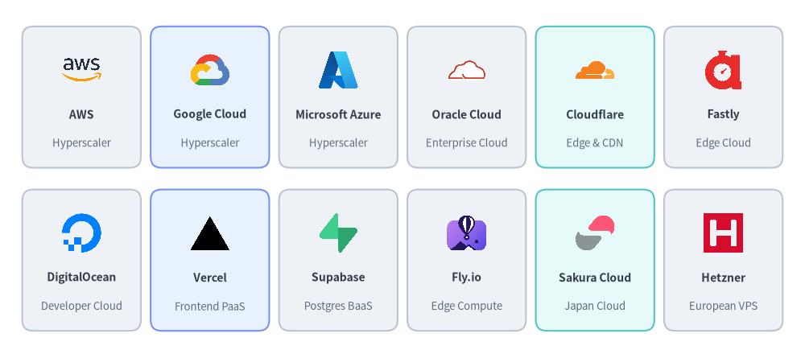The image size is (805, 358).
Task: Select the "Sakura Cloud" name label
Action: pos(595,278)
